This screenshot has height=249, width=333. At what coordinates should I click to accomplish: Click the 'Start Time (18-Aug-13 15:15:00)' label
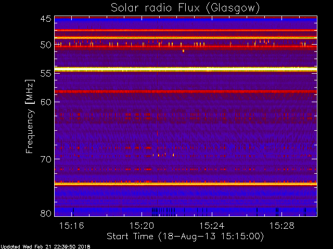185,237
